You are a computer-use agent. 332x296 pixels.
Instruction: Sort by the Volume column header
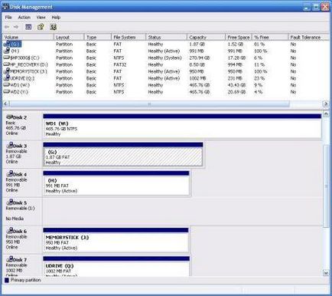click(x=28, y=38)
